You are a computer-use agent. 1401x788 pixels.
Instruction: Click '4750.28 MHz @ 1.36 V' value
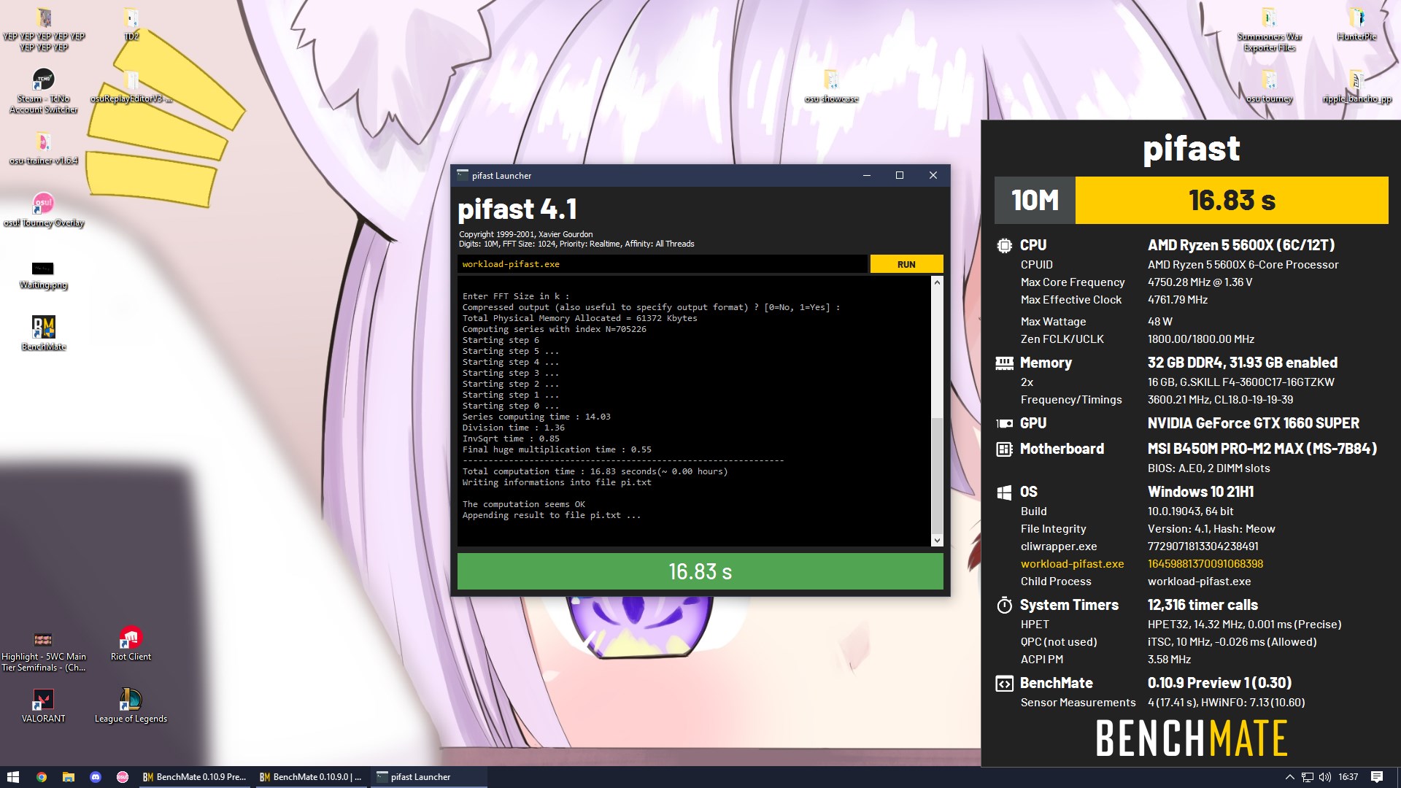(x=1200, y=282)
